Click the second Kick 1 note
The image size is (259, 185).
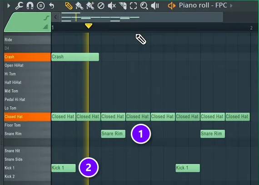point(188,168)
